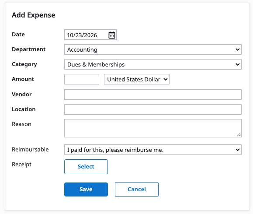Click the Receipt label
The height and width of the screenshot is (214, 253).
[22, 165]
